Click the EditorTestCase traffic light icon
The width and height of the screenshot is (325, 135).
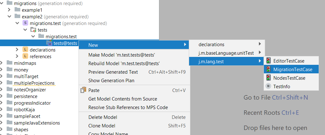(x=268, y=61)
